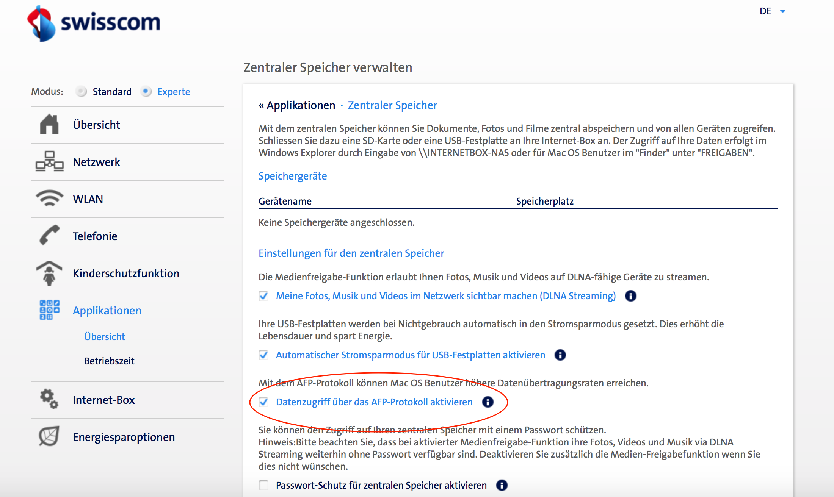Open the top-level Übersicht menu item
The image size is (834, 497).
96,125
